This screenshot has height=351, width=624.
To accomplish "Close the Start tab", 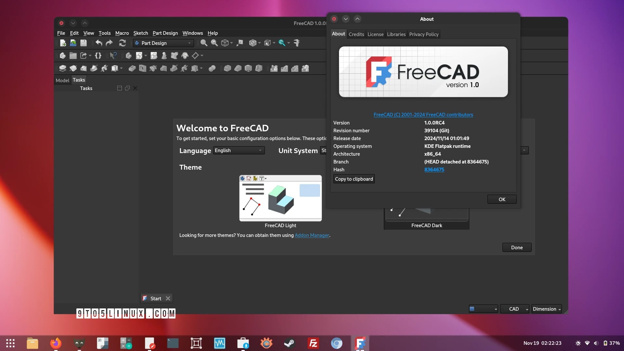I will (x=168, y=298).
